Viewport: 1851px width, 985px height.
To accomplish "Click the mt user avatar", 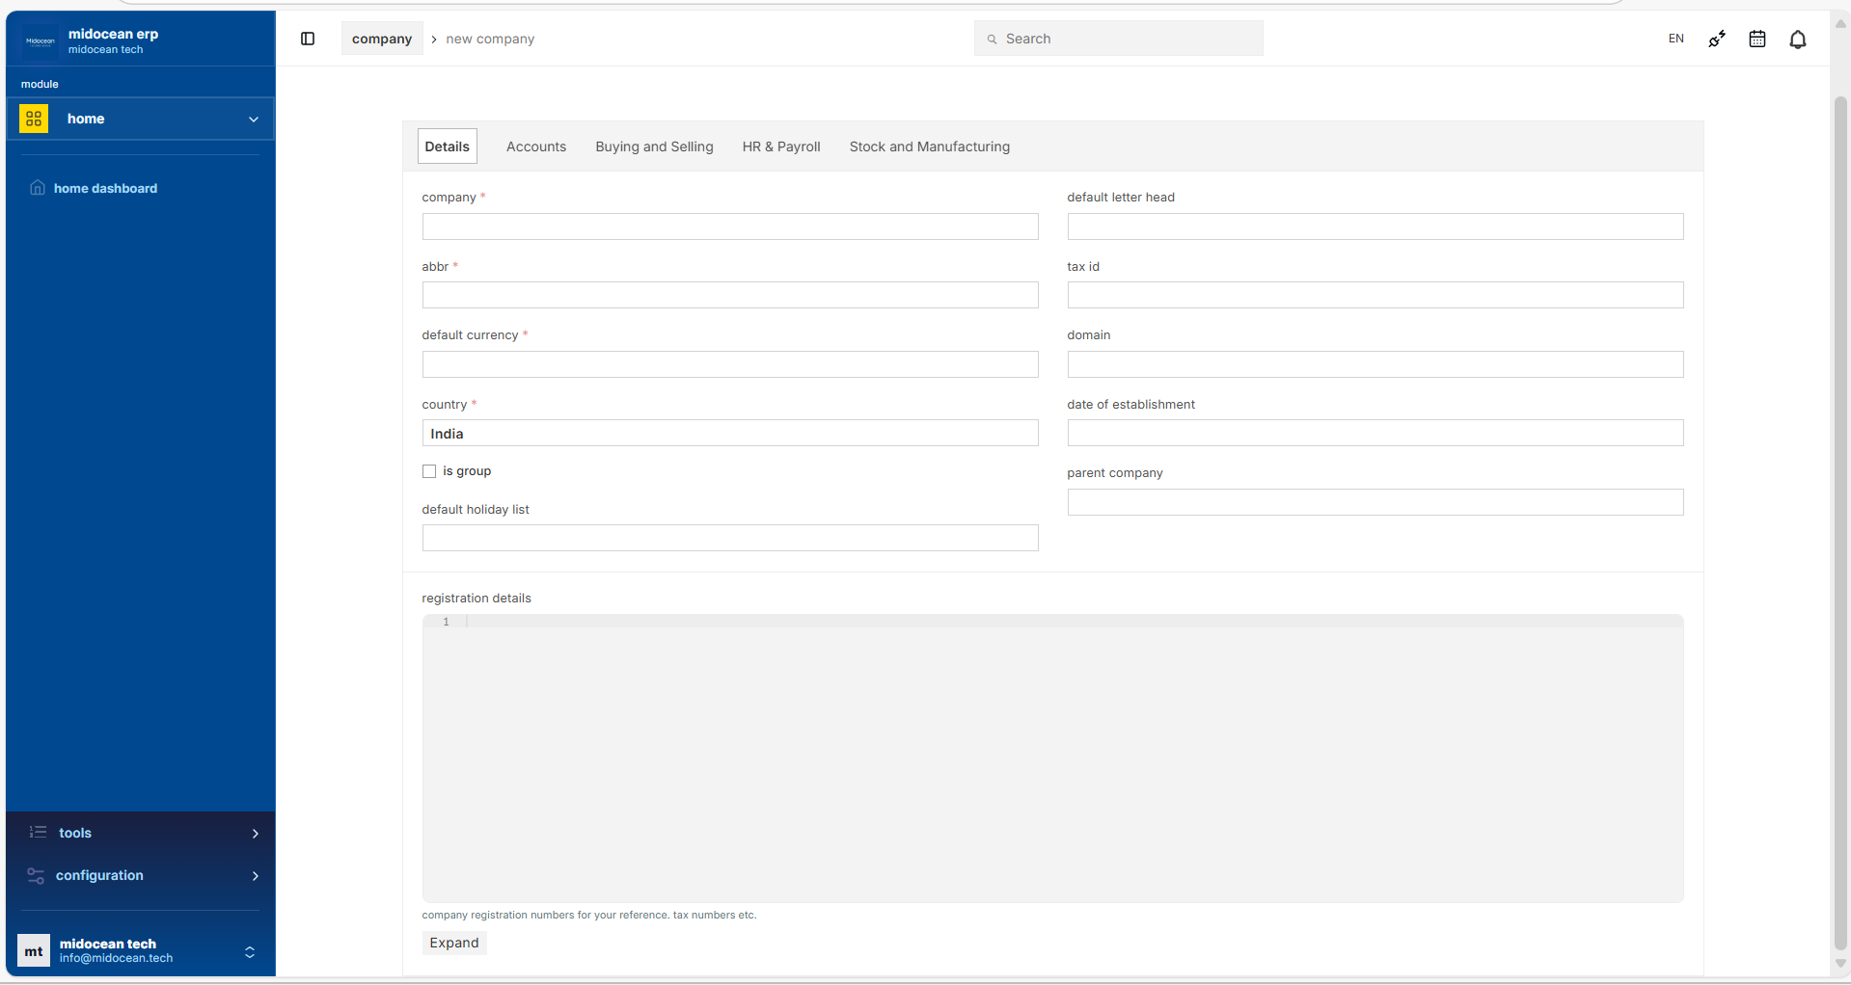I will 34,950.
